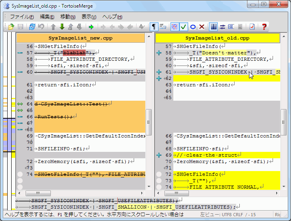Click the disabled Save disk icon
Viewport: 291px width, 221px height.
(x=20, y=27)
